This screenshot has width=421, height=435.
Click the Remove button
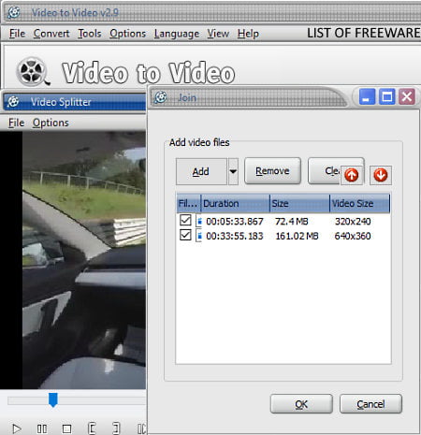[x=272, y=171]
